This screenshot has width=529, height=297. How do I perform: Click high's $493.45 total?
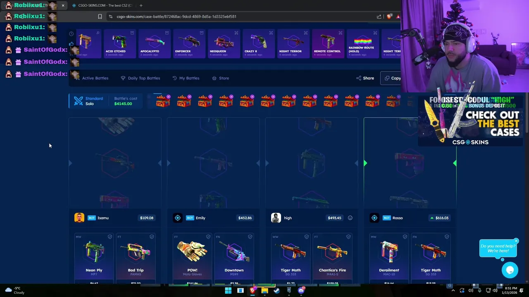(x=334, y=218)
